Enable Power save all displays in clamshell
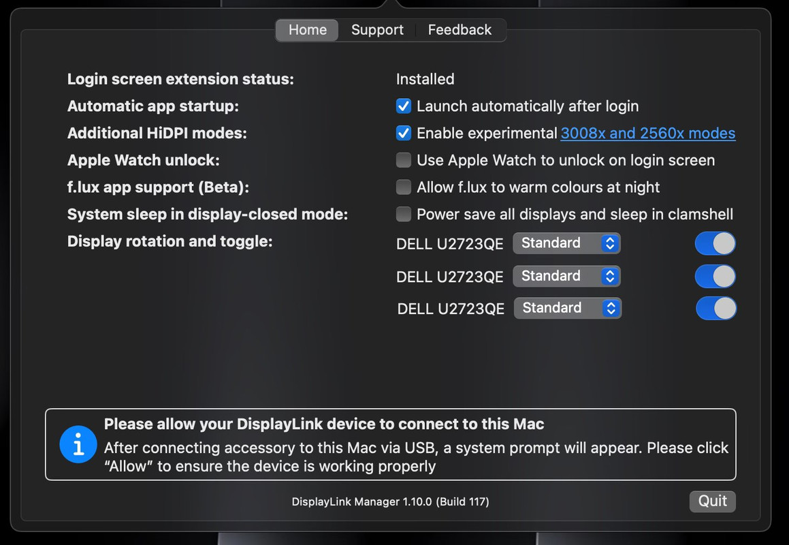The width and height of the screenshot is (789, 545). point(404,214)
